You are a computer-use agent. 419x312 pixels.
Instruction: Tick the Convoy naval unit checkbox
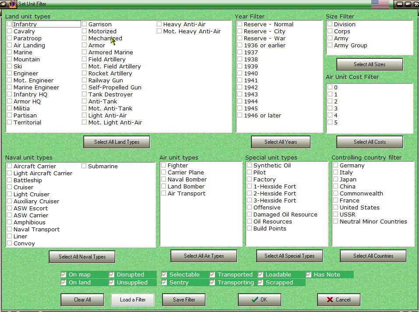point(10,243)
